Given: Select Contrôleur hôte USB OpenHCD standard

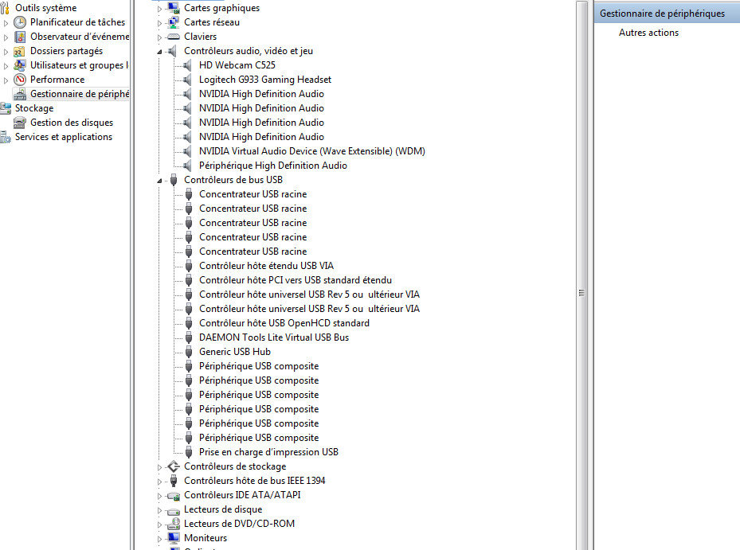Looking at the screenshot, I should coord(284,323).
